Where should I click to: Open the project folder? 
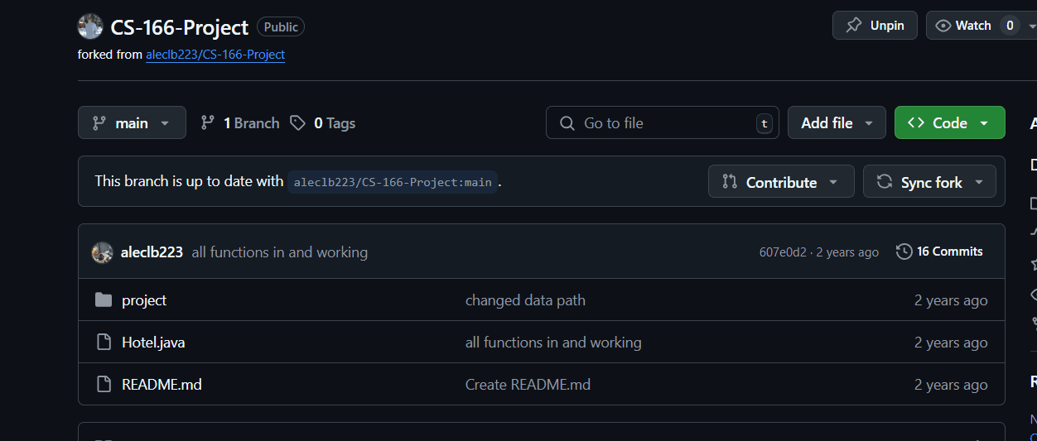coord(144,300)
